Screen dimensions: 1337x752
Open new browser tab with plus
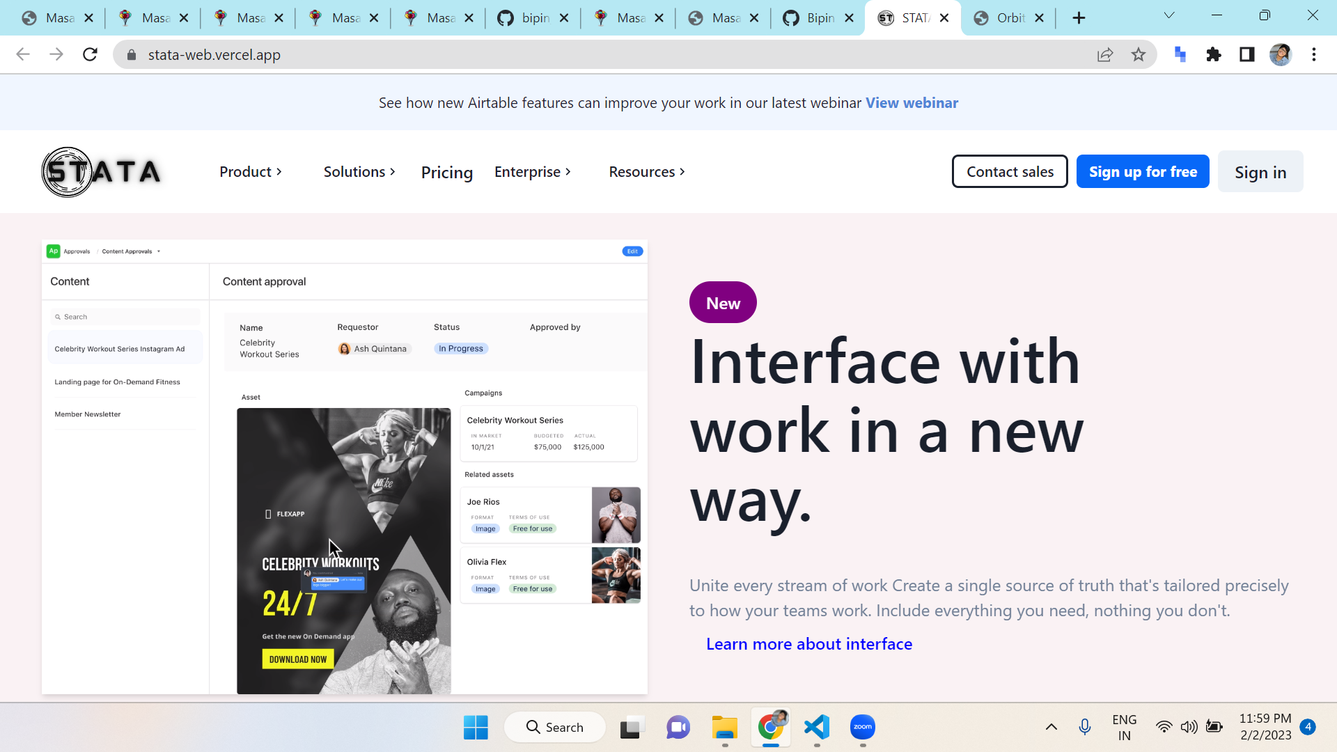1079,18
